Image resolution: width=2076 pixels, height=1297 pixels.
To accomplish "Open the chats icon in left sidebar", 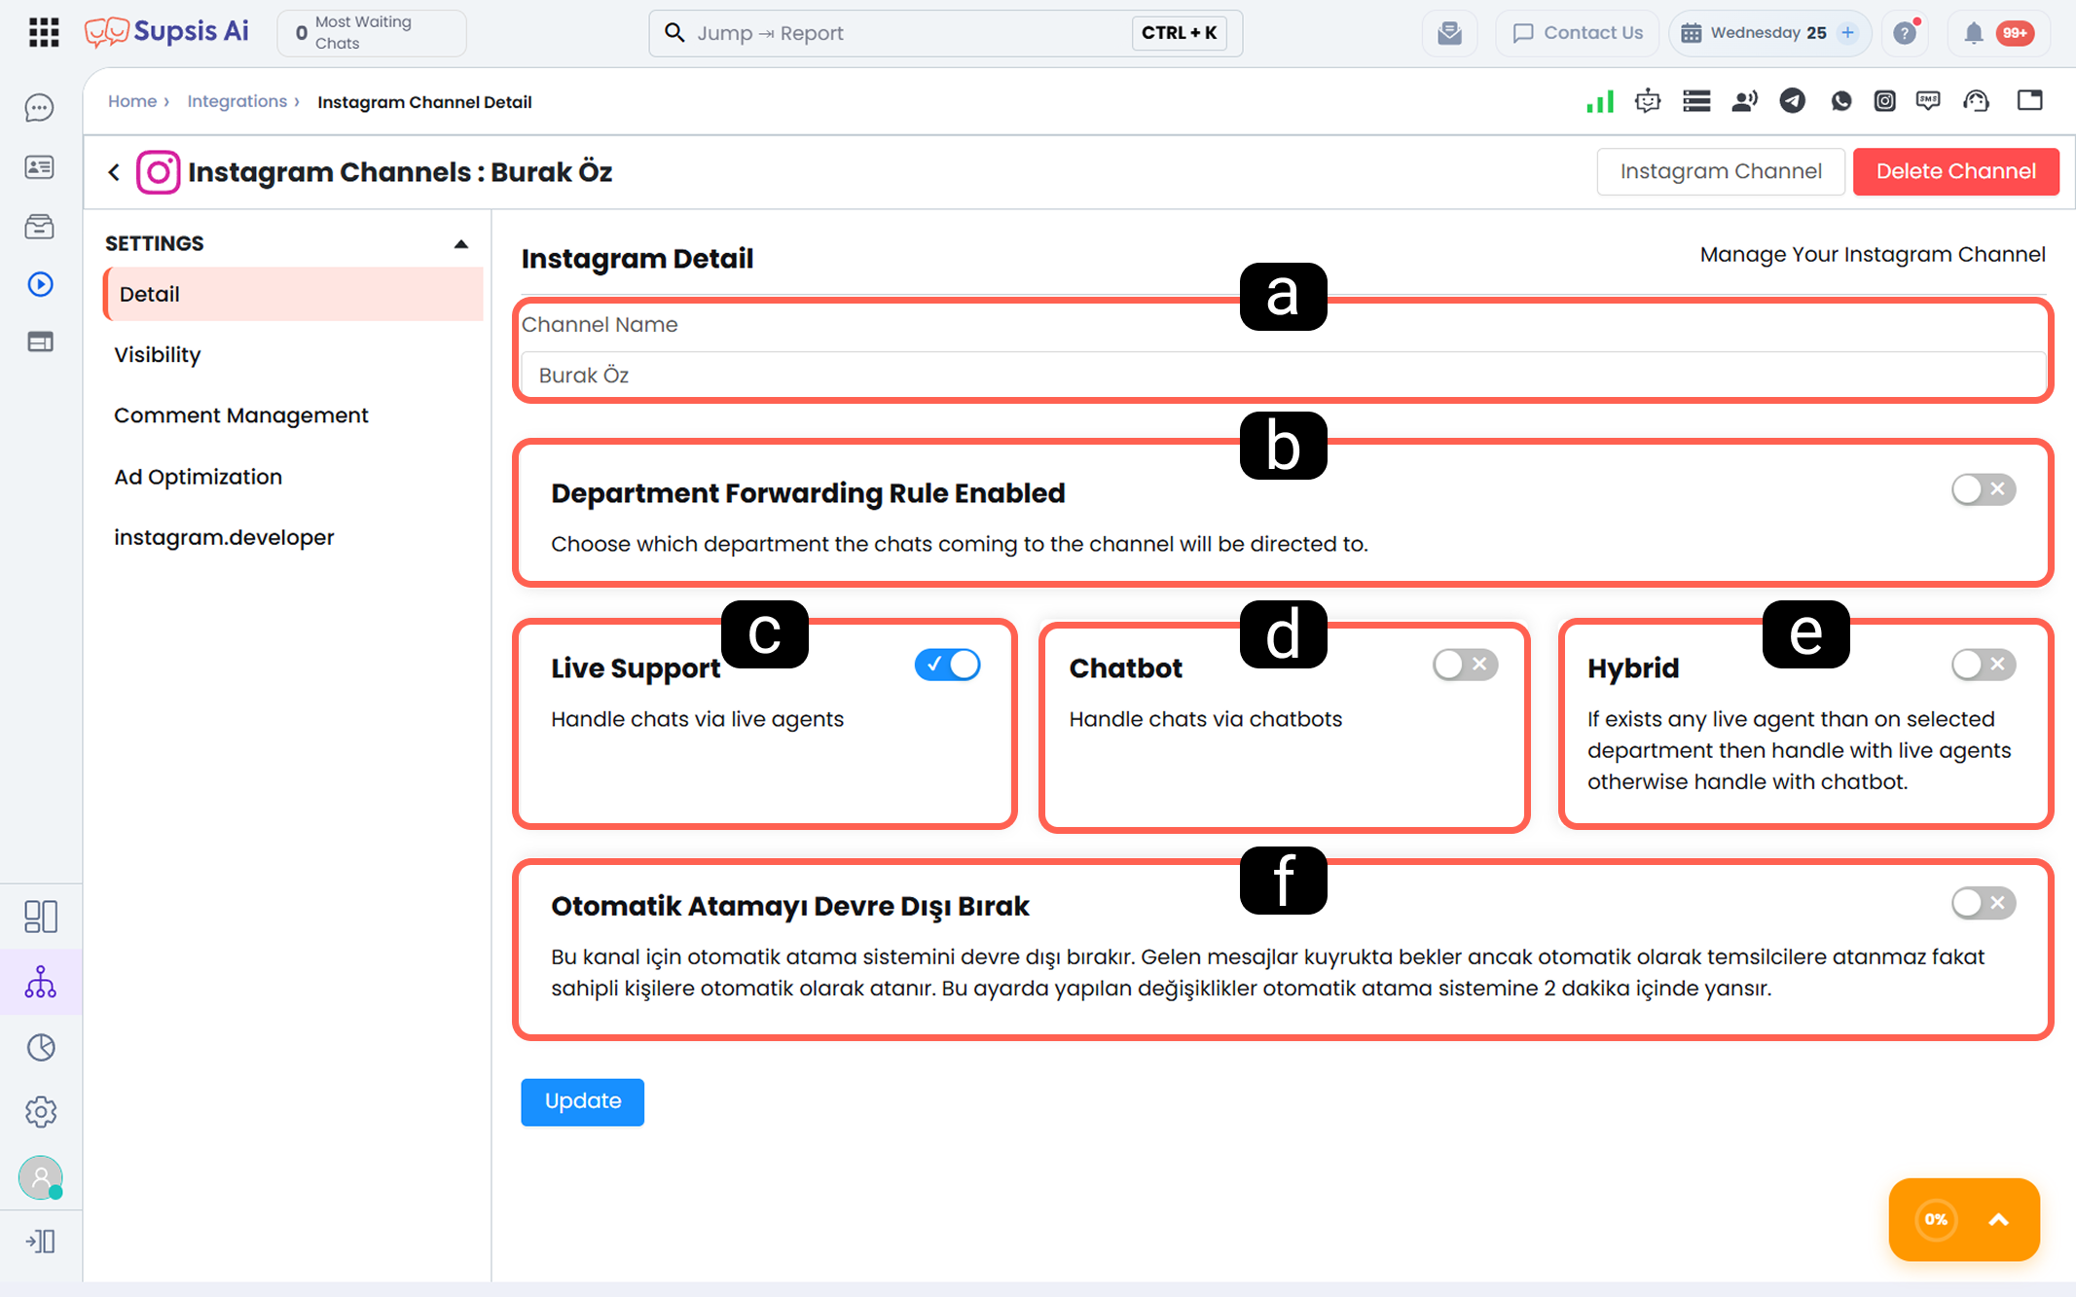I will (40, 107).
